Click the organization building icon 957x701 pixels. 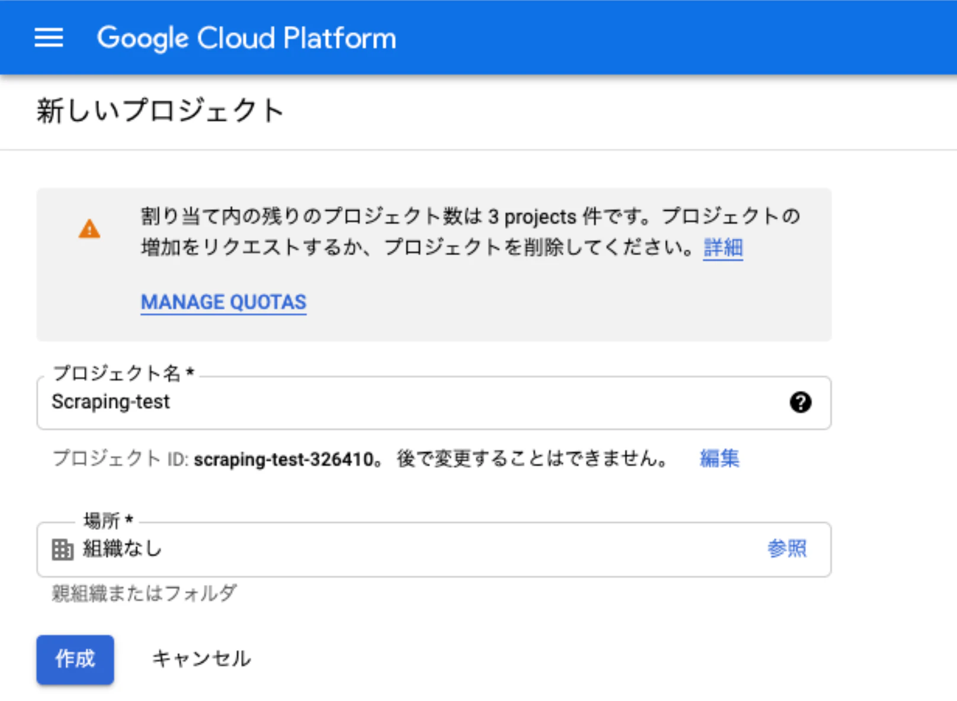(62, 549)
